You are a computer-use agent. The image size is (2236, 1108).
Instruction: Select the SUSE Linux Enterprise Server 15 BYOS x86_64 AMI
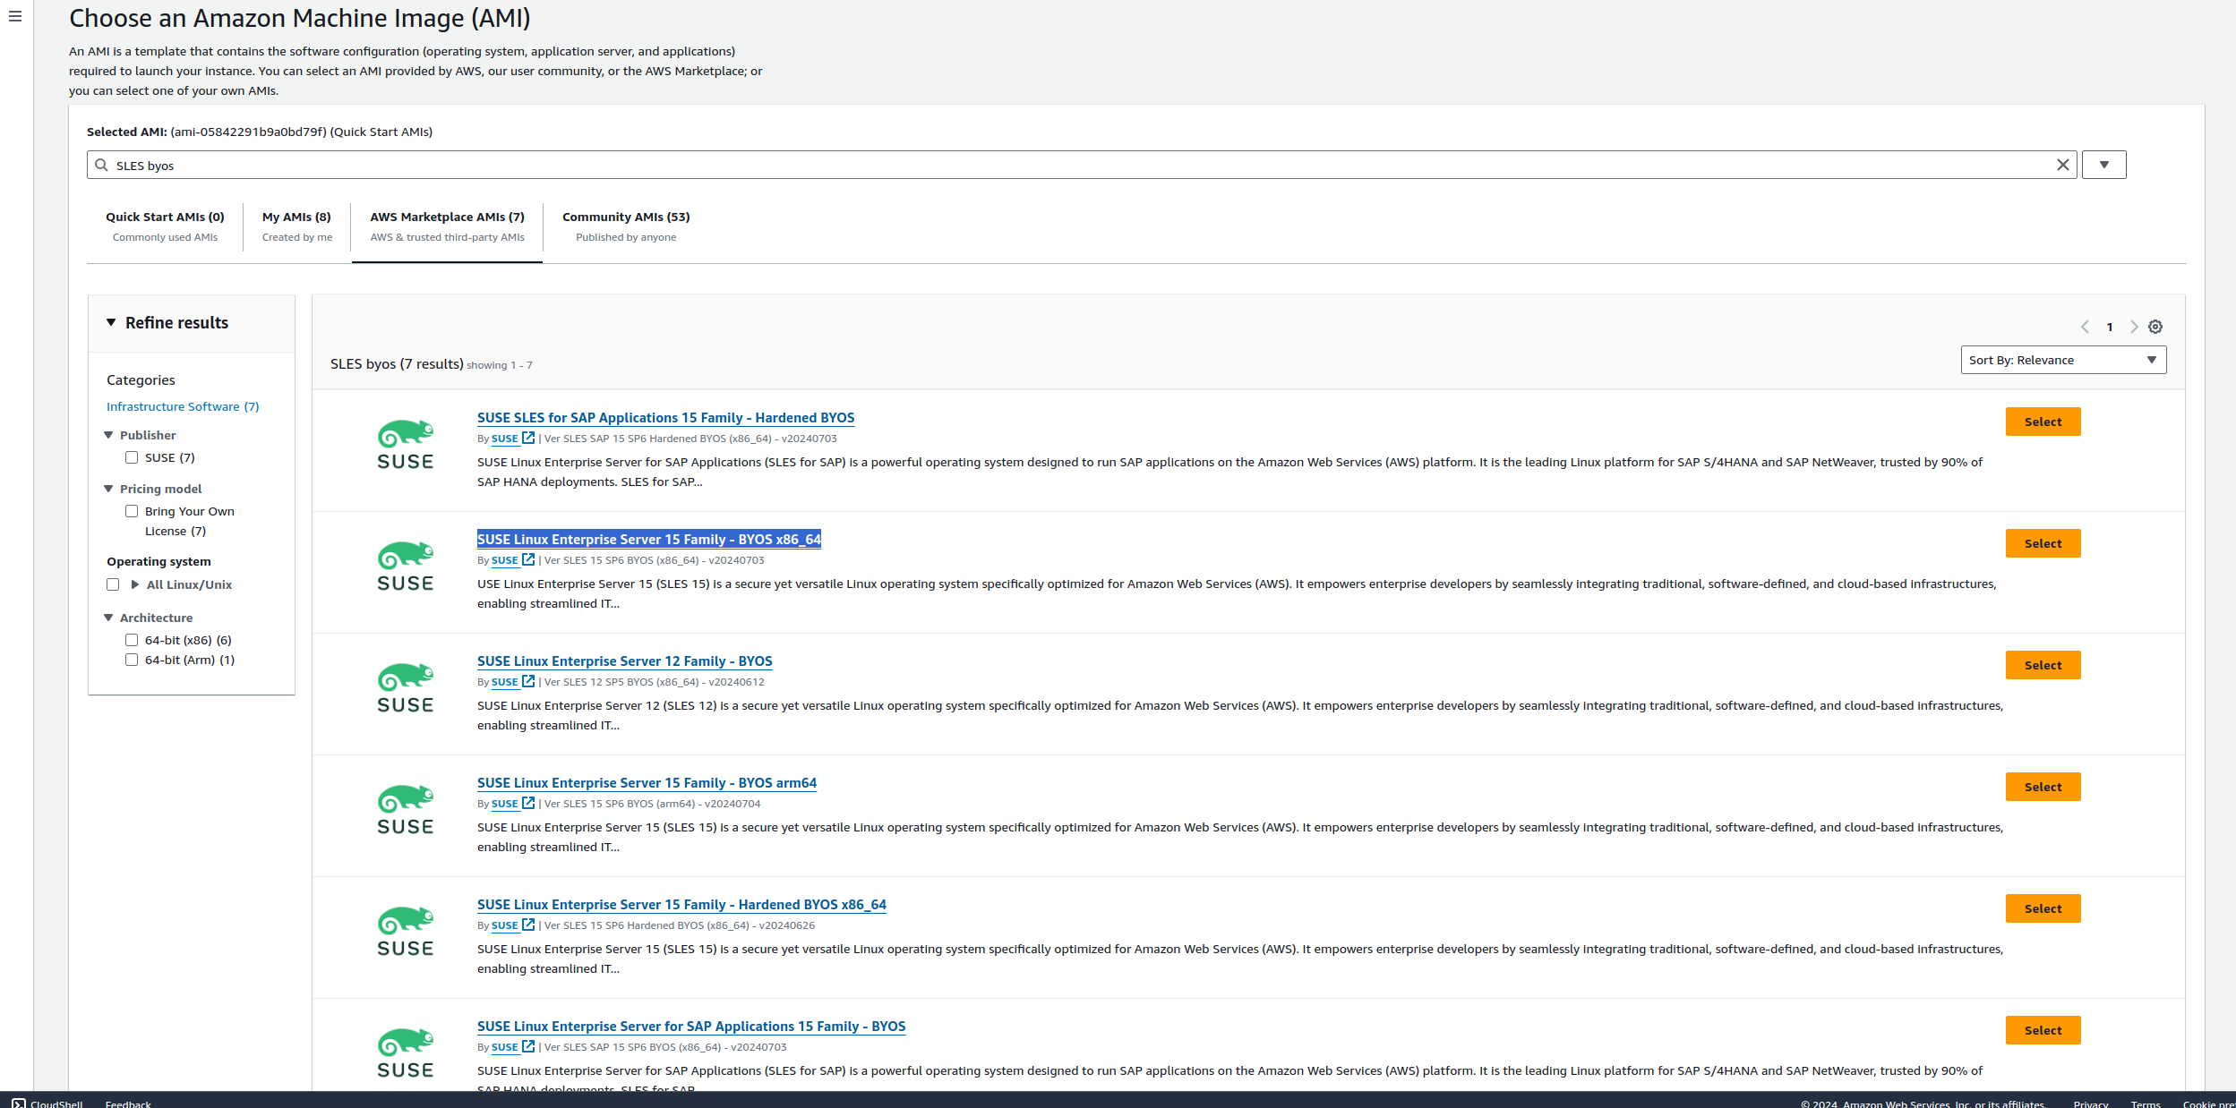(x=2043, y=543)
